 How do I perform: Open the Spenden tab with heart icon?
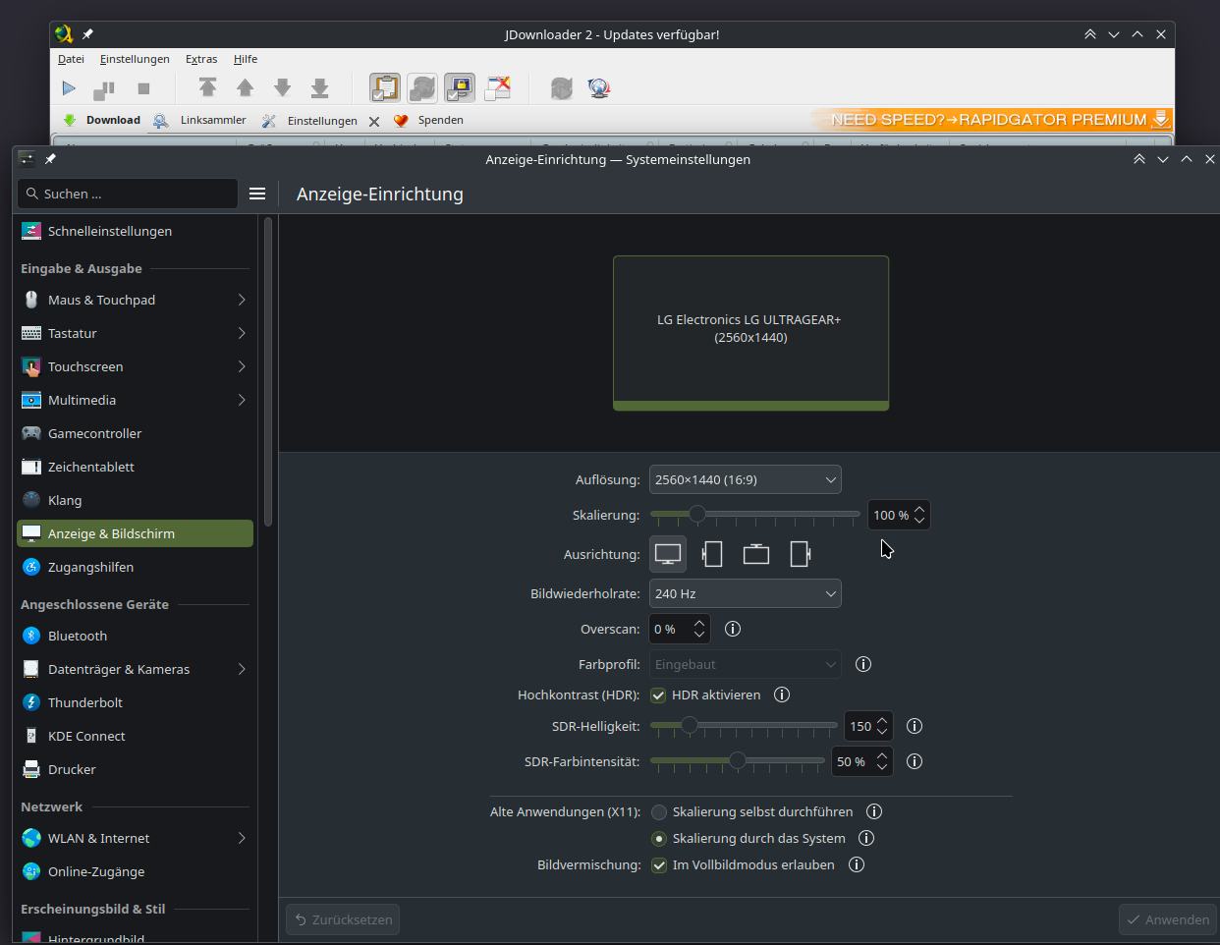tap(428, 120)
